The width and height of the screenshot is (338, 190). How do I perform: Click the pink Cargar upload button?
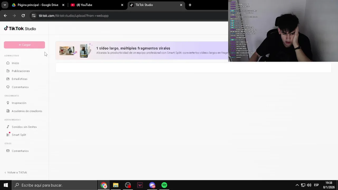pos(24,45)
